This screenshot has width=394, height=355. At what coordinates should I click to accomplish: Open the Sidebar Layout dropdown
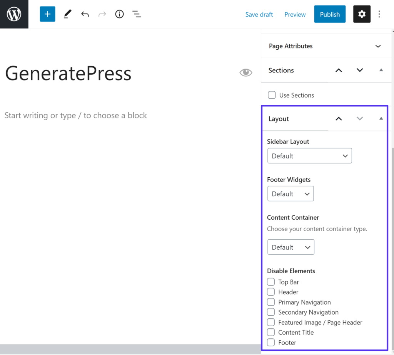click(x=309, y=156)
